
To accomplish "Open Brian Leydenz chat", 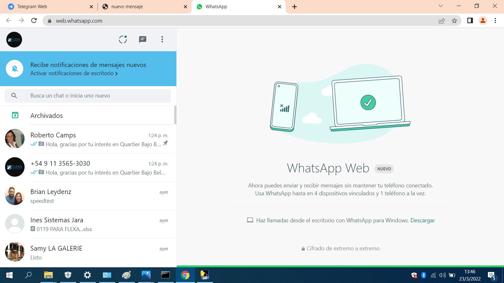I will 87,196.
